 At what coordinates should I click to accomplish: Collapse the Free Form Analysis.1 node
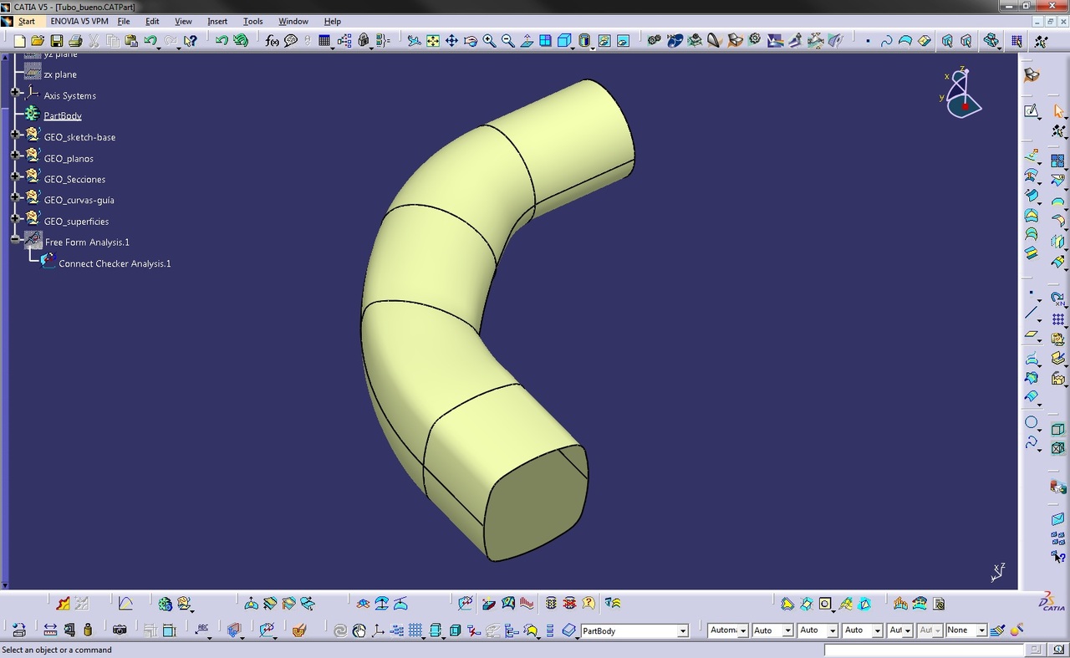point(15,239)
